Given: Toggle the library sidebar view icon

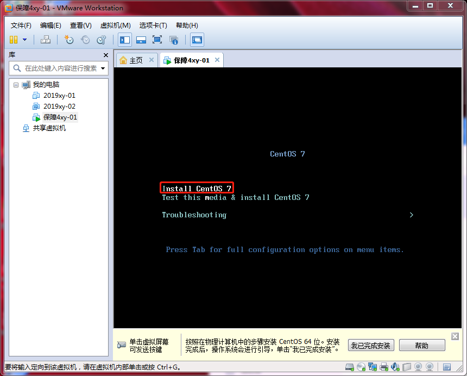Looking at the screenshot, I should point(125,40).
